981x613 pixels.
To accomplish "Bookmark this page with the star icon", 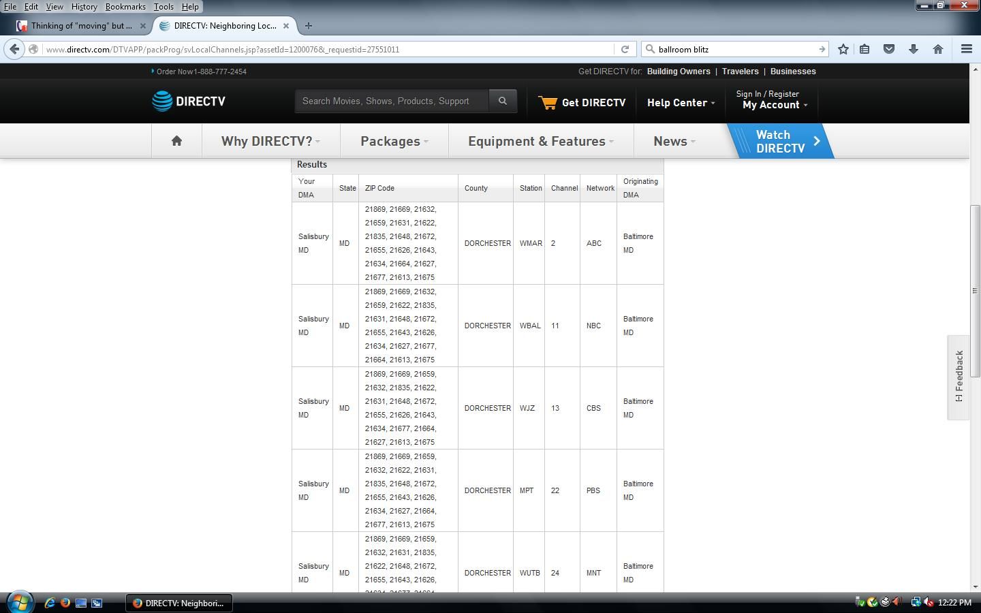I will [843, 49].
